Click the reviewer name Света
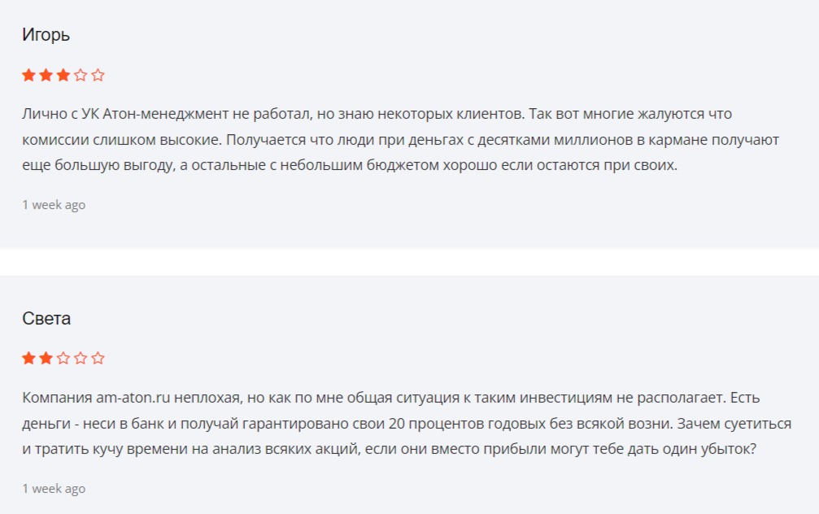 46,318
